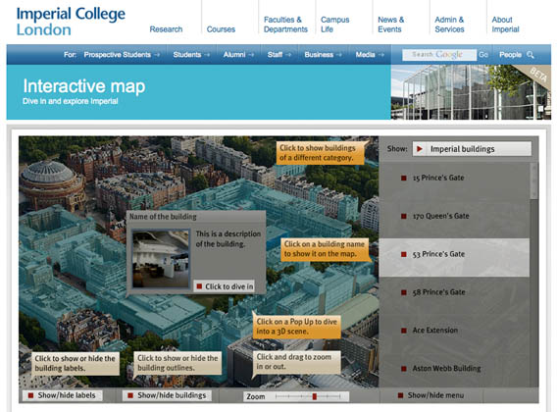This screenshot has width=557, height=412.
Task: Click 'Click on a Pop Up' hint bubble
Action: [297, 327]
